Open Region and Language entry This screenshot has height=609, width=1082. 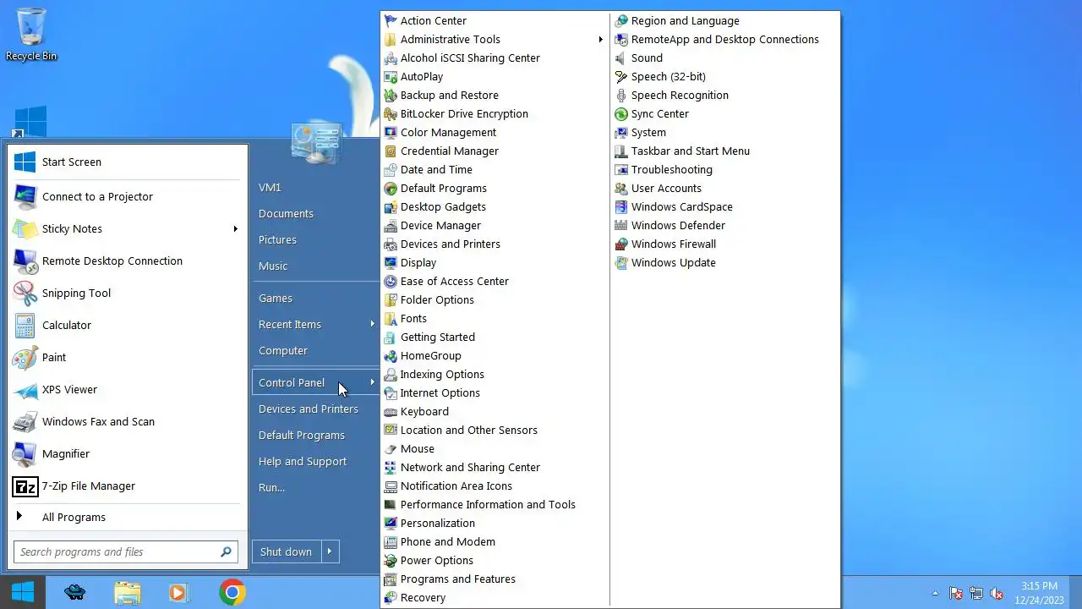tap(686, 20)
